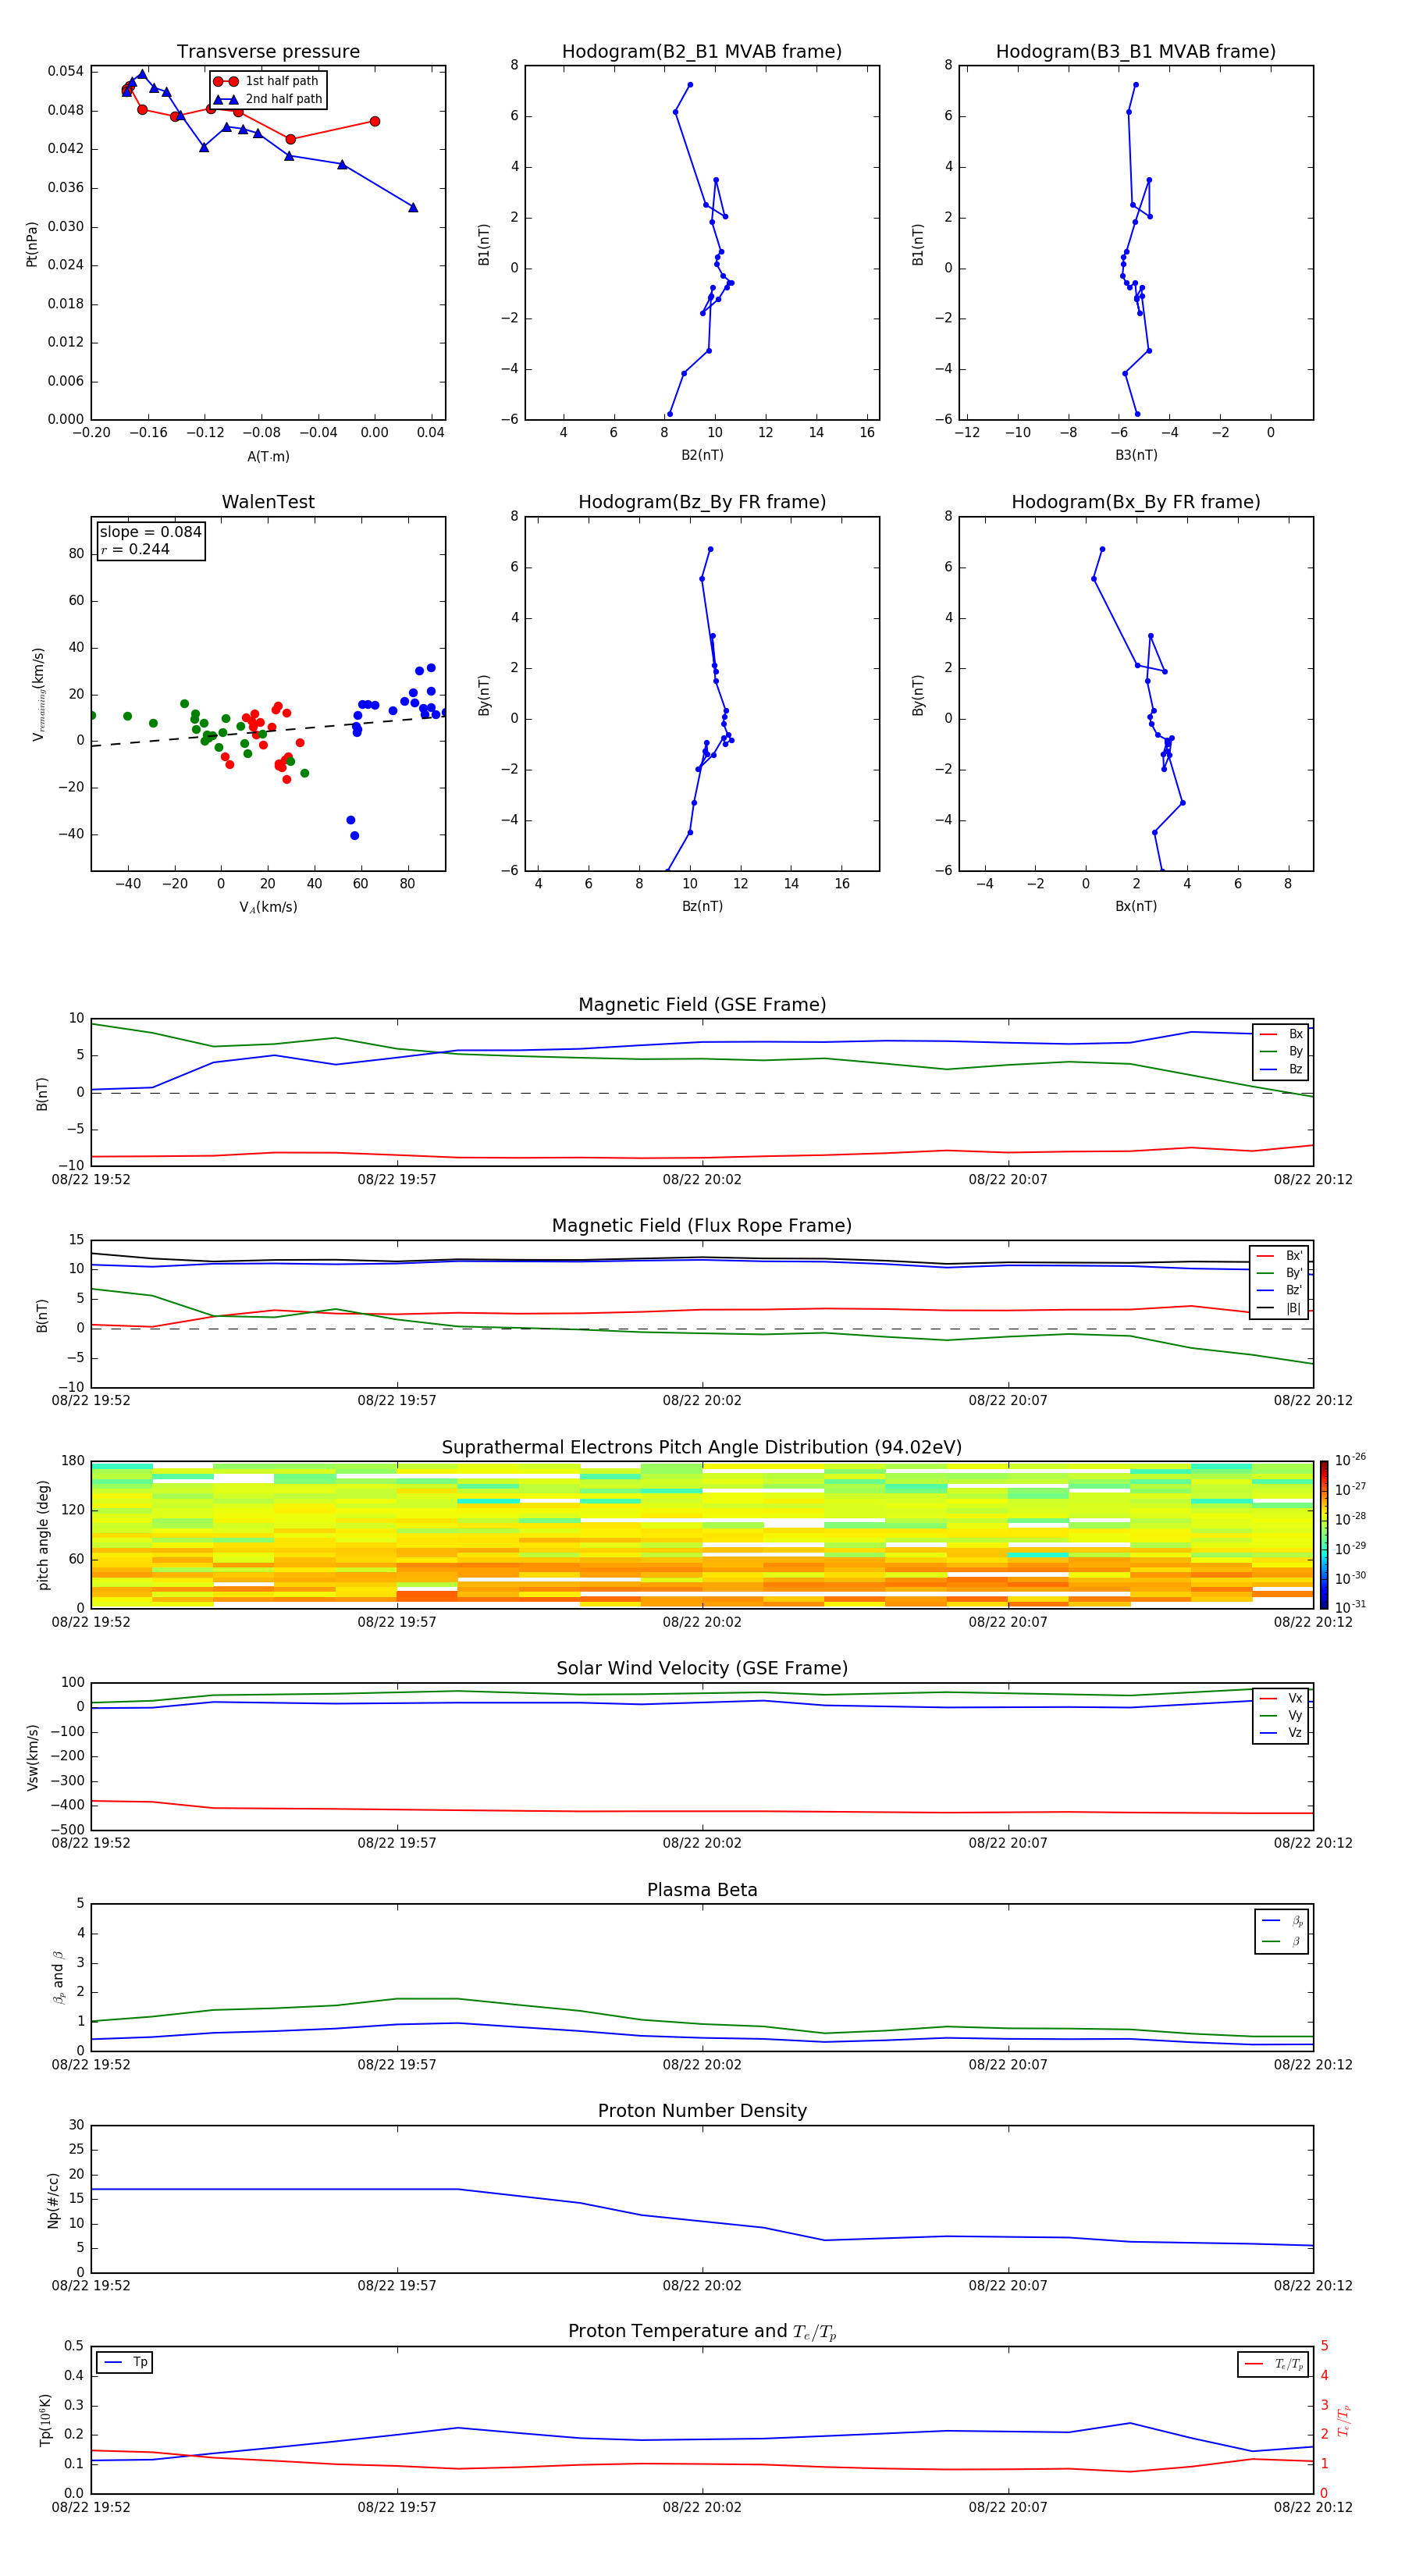
Task: Click the 'Magnetic Field (GSE Frame)' title
Action: click(702, 1005)
